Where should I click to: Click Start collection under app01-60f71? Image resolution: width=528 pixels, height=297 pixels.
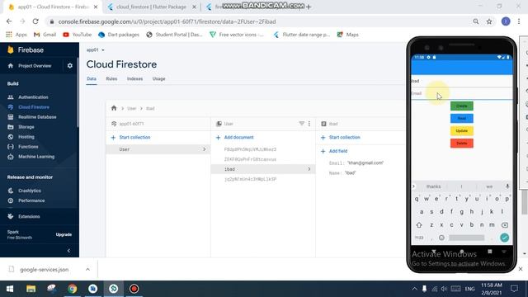point(130,138)
